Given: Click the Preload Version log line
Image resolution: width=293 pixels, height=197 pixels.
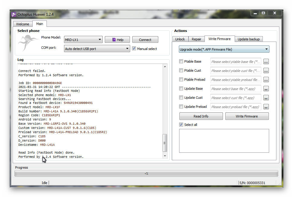Looking at the screenshot, I should coord(63,132).
